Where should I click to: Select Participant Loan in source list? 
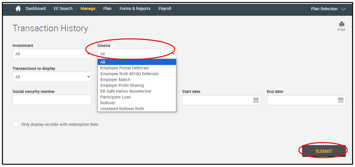[116, 97]
